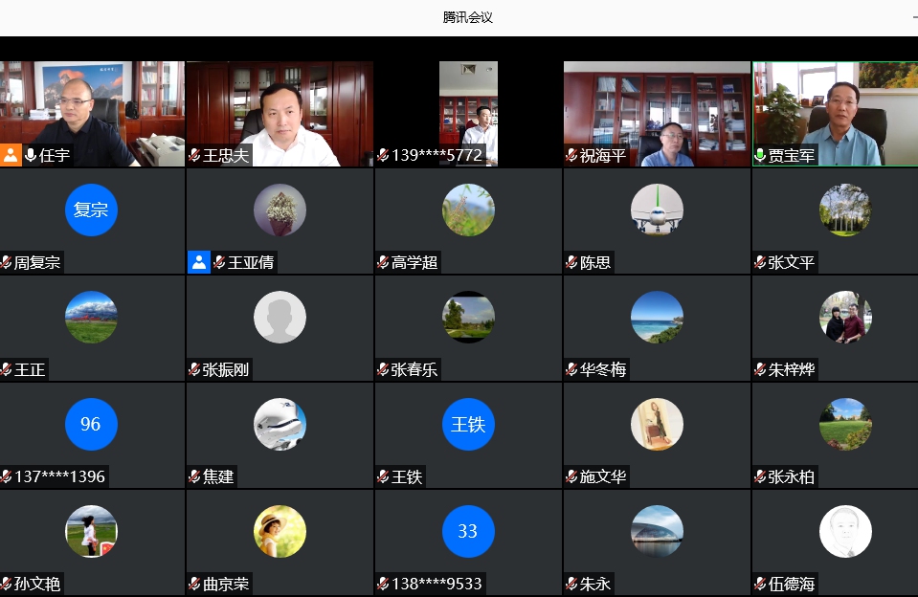918x597 pixels.
Task: Click 孙文艳's avatar on the grassland
Action: tap(91, 531)
